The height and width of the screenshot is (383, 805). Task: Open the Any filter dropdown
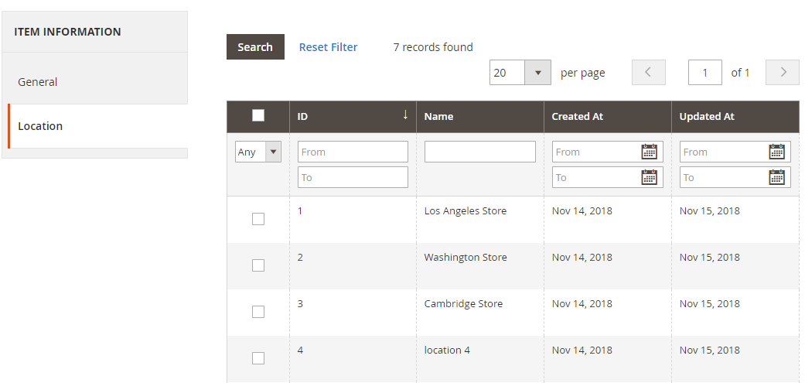click(x=258, y=152)
